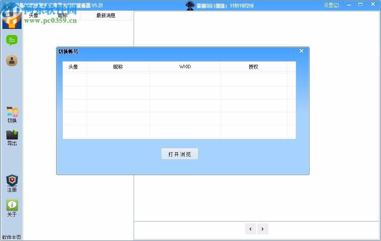Open the message chat icon in sidebar
Viewport: 381px width, 241px height.
pos(12,40)
